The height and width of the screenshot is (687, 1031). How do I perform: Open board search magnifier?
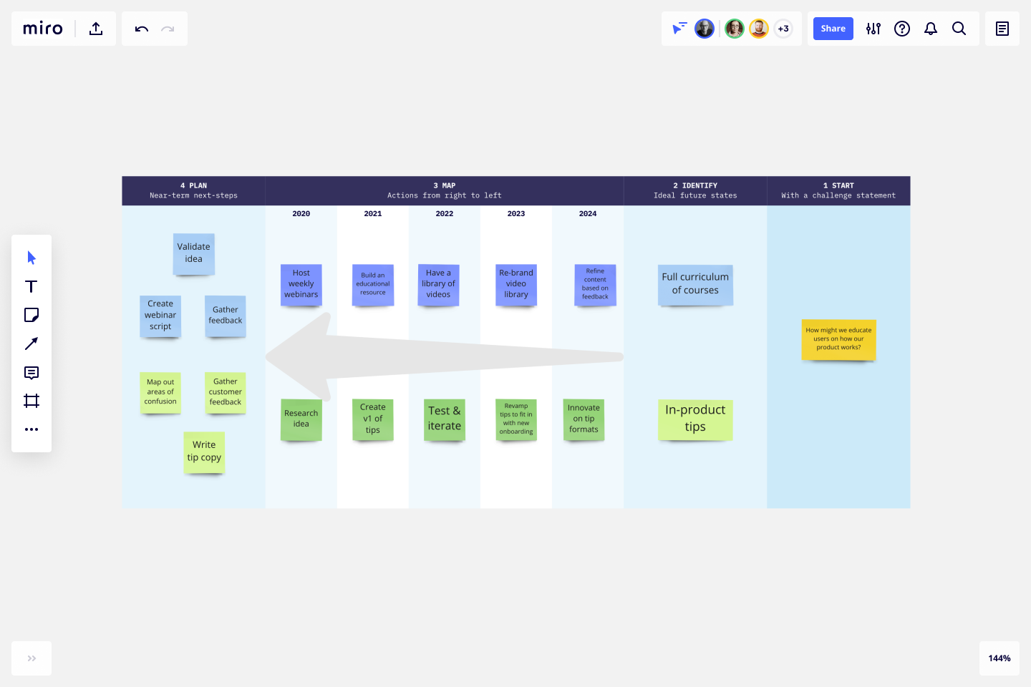pos(959,29)
